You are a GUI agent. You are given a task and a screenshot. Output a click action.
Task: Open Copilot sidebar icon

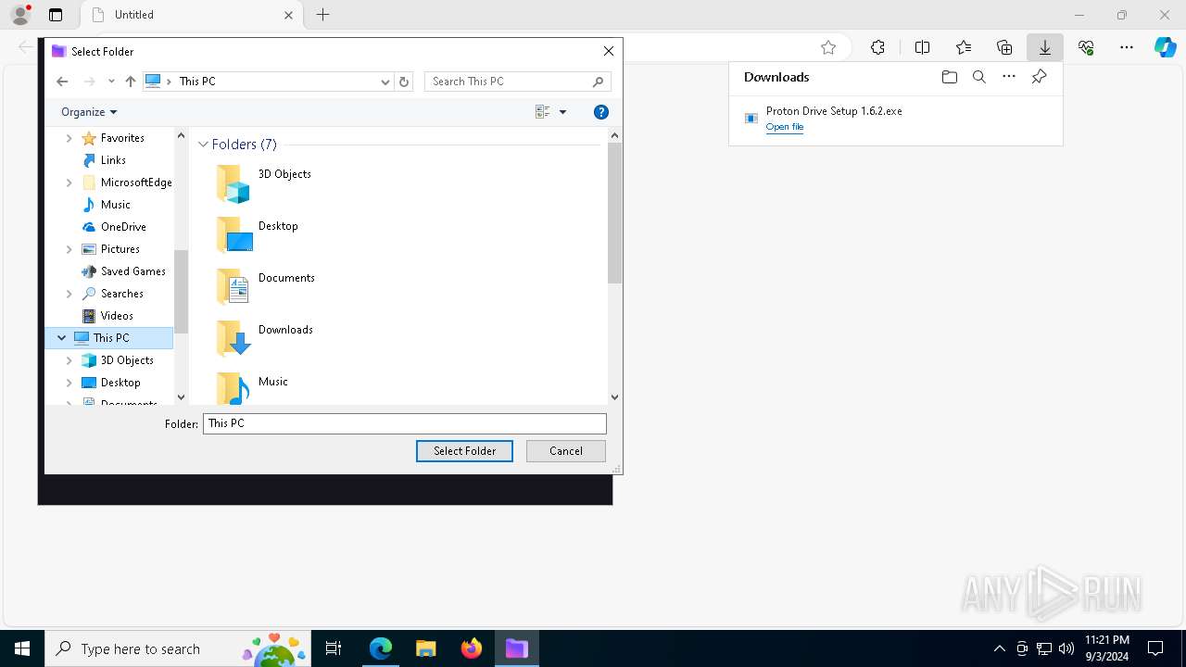[1166, 47]
